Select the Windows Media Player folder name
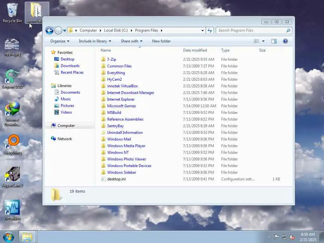The height and width of the screenshot is (243, 324). click(126, 146)
